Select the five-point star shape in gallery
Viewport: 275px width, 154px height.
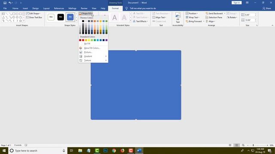coord(21,21)
